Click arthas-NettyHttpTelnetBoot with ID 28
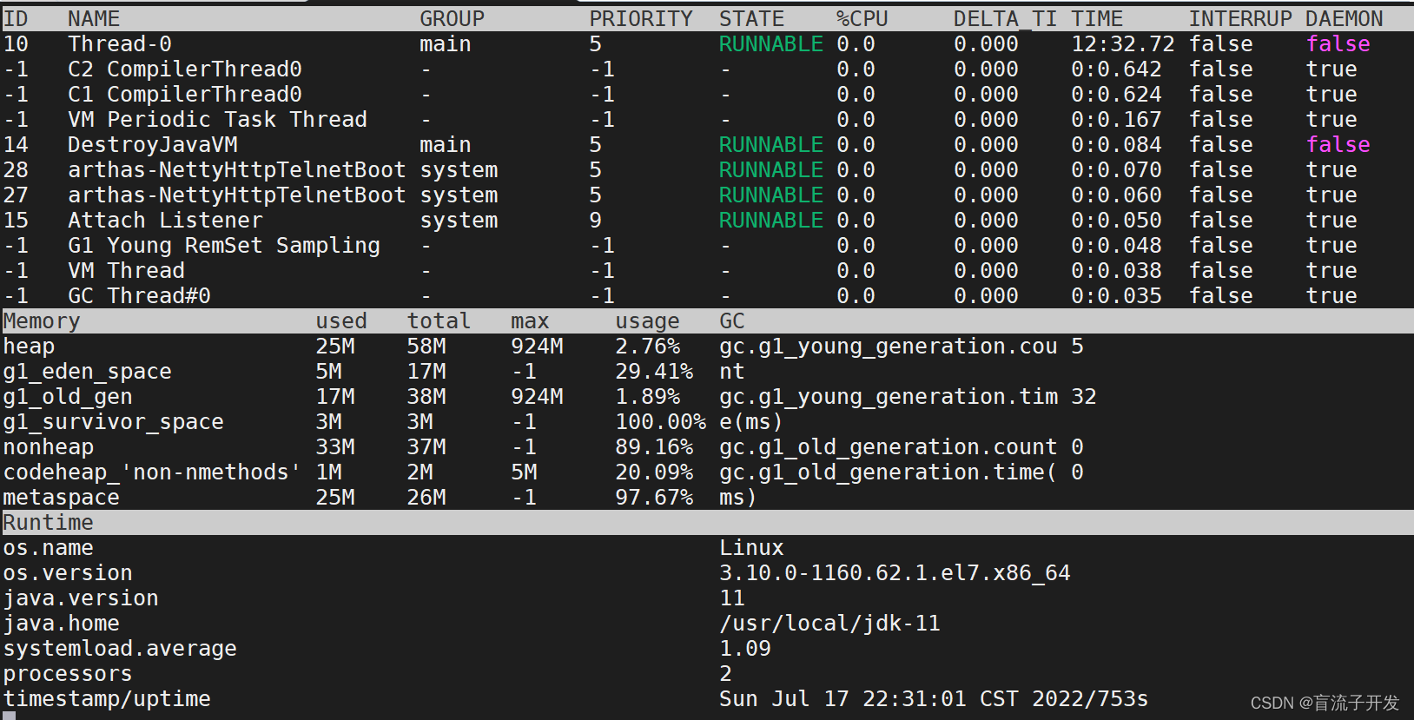The width and height of the screenshot is (1414, 720). pos(237,169)
